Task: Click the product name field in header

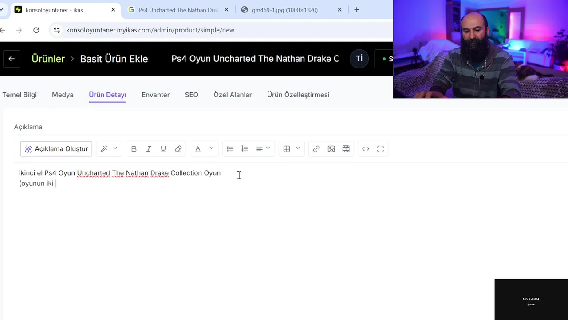Action: coord(255,59)
